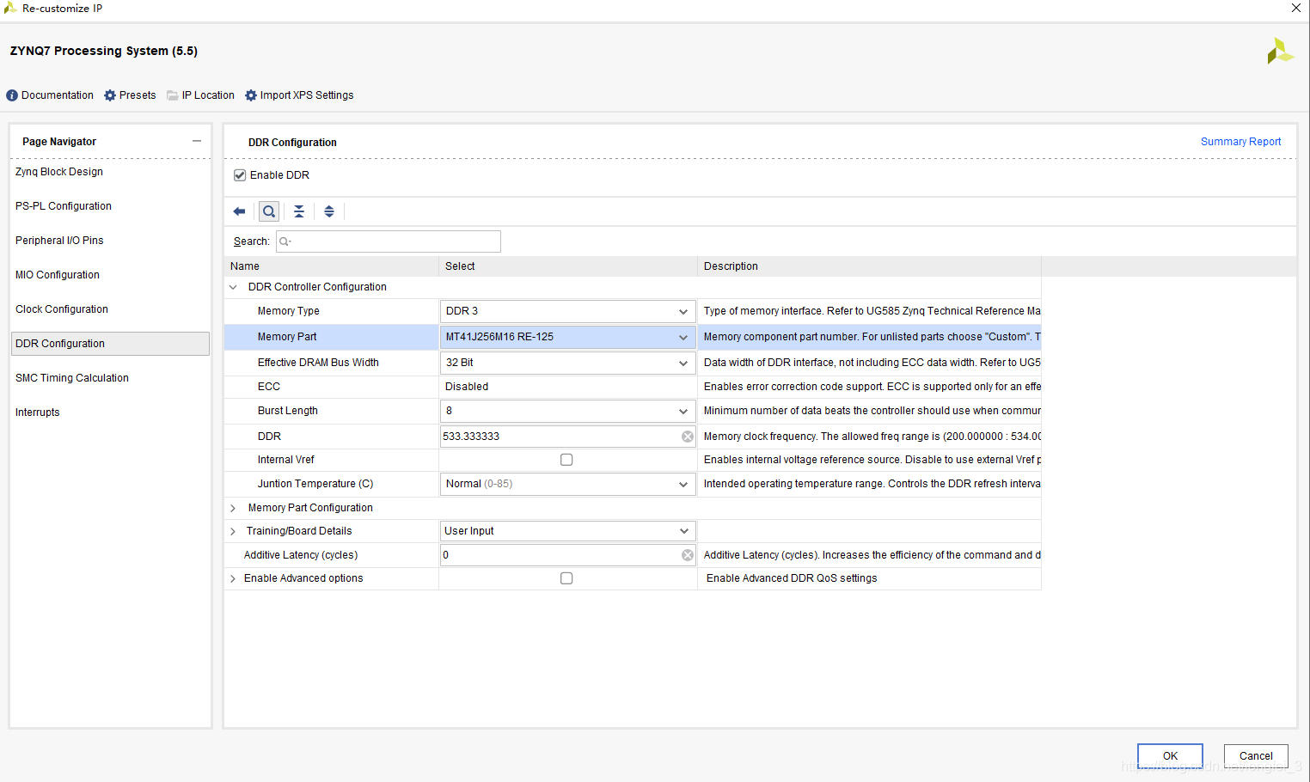Select the Memory Part row label
Image resolution: width=1310 pixels, height=782 pixels.
[x=287, y=337]
